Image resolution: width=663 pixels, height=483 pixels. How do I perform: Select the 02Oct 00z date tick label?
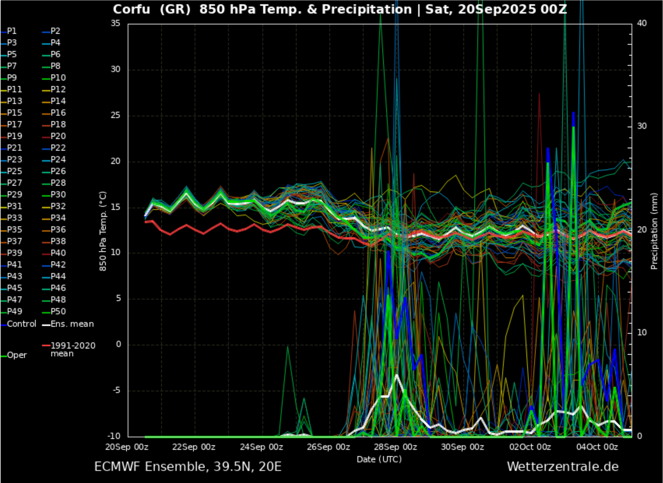(530, 447)
